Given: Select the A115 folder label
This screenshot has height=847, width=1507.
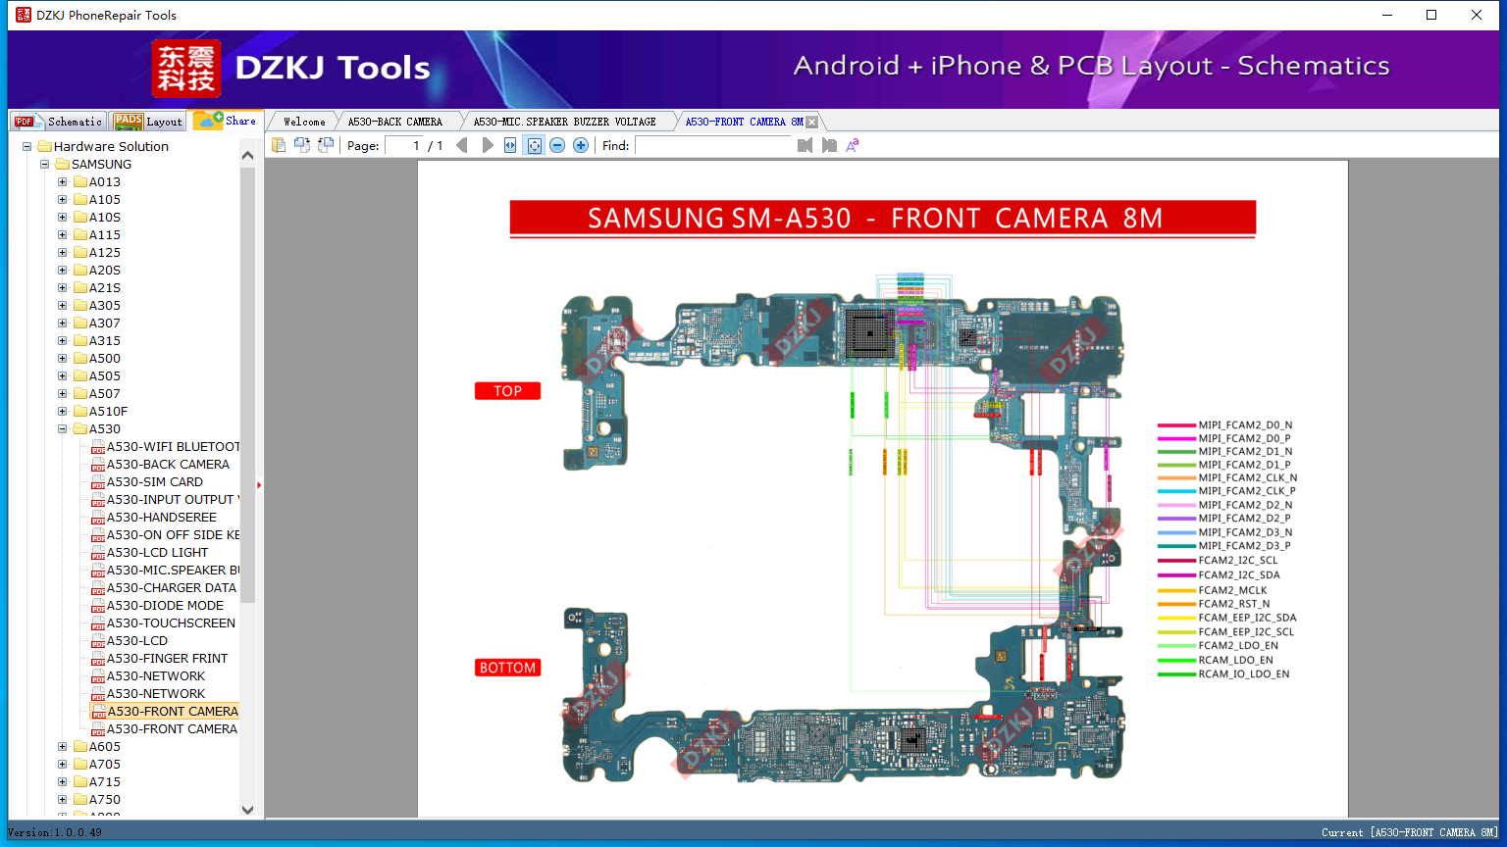Looking at the screenshot, I should coord(105,235).
